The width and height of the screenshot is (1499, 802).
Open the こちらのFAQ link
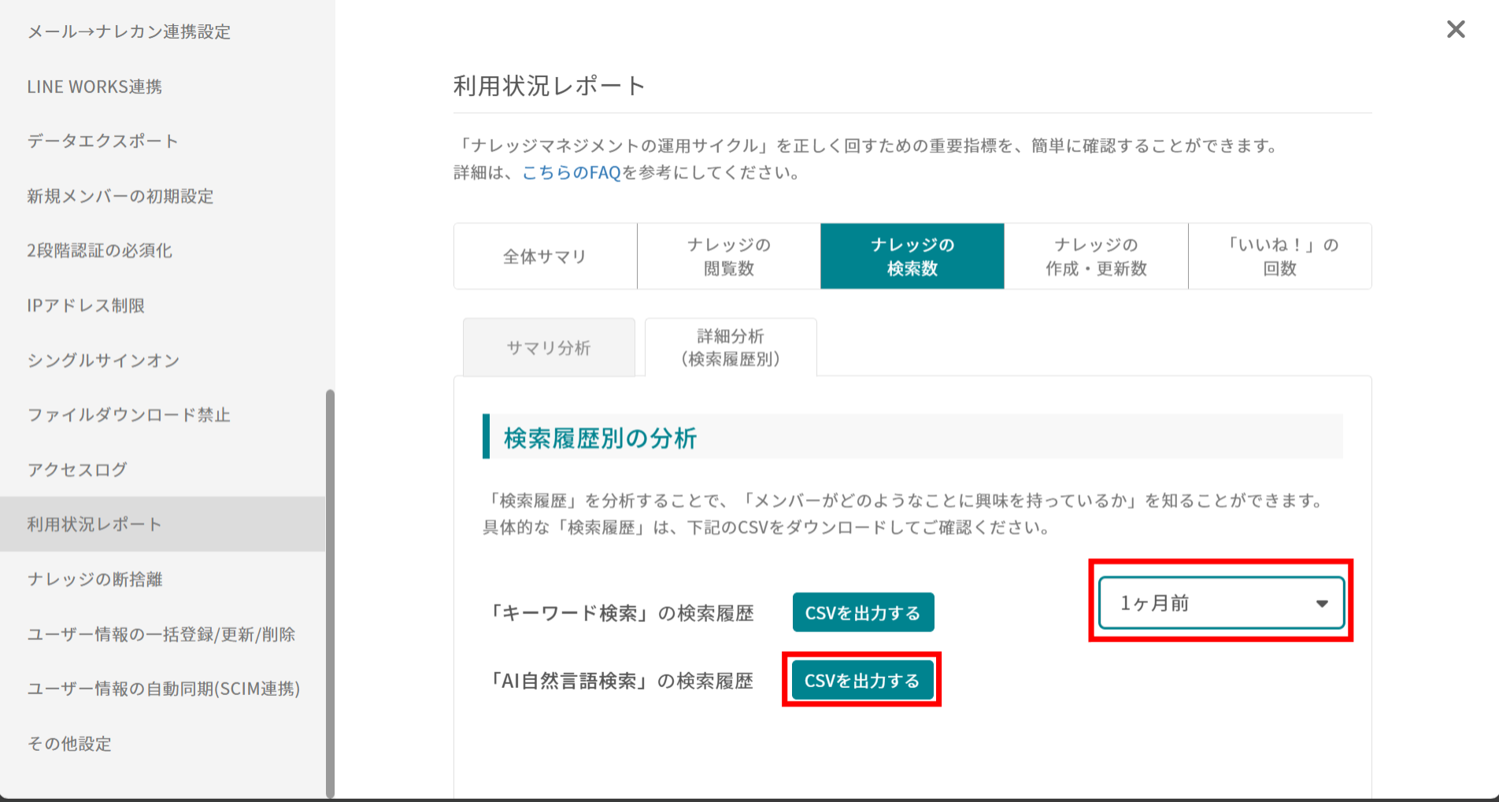(570, 172)
